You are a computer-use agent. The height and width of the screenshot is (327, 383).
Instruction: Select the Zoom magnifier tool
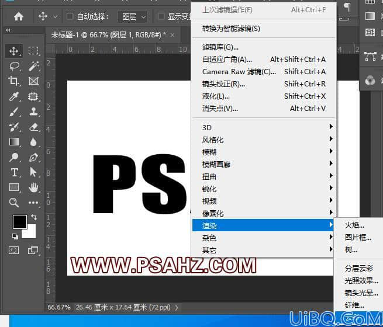click(13, 203)
